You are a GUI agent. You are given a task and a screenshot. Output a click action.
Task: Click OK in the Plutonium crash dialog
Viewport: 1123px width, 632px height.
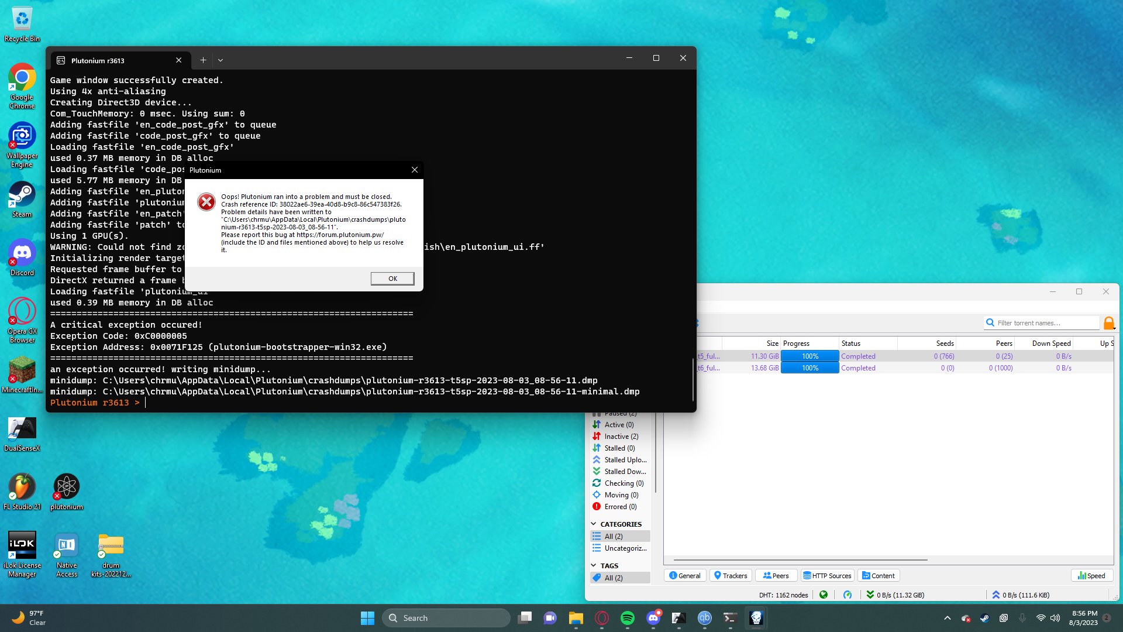pos(392,279)
